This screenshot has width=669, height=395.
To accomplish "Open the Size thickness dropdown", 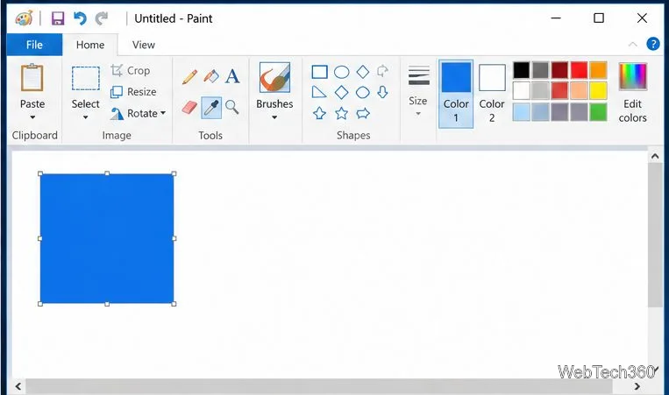I will [x=418, y=92].
